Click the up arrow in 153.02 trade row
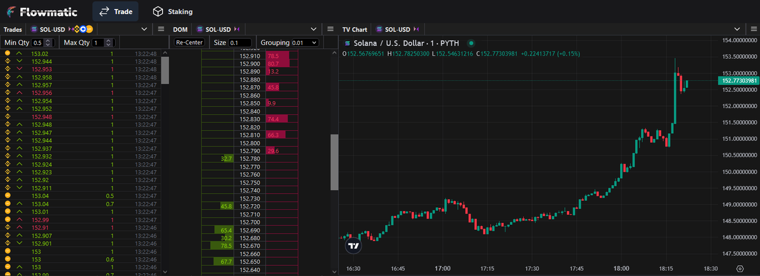 pyautogui.click(x=20, y=54)
